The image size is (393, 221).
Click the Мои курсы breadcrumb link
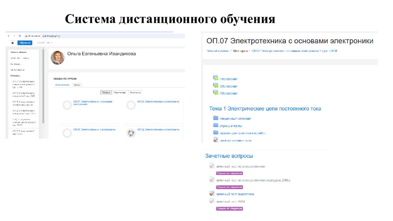pos(241,51)
